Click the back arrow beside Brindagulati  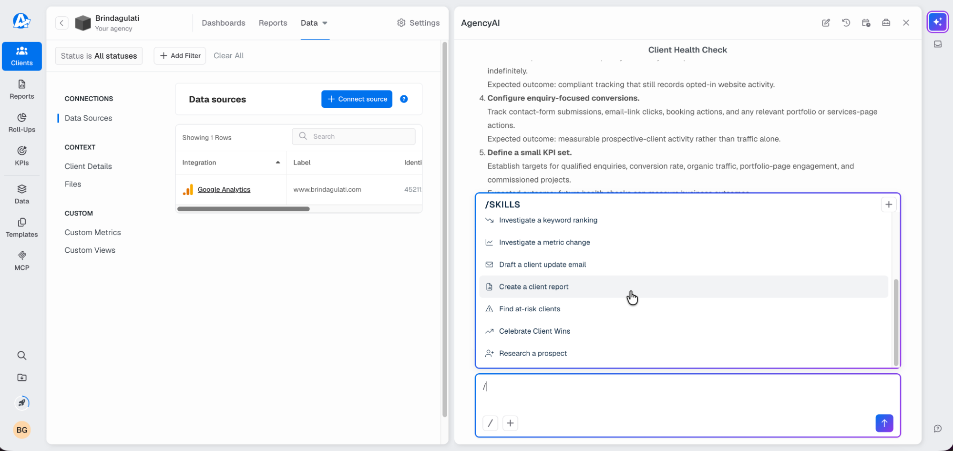pos(61,23)
